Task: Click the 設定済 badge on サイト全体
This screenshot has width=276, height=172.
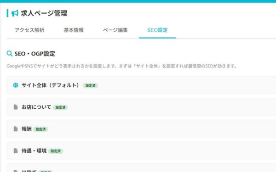Action: coord(91,85)
